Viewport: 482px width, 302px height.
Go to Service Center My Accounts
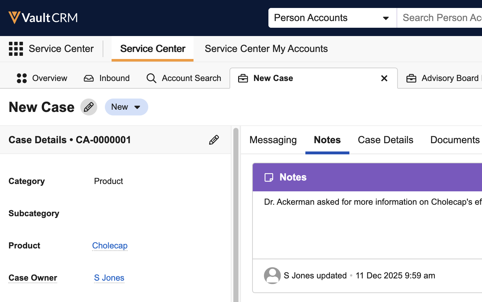pyautogui.click(x=266, y=49)
